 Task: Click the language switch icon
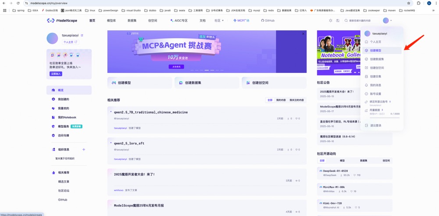(x=338, y=21)
